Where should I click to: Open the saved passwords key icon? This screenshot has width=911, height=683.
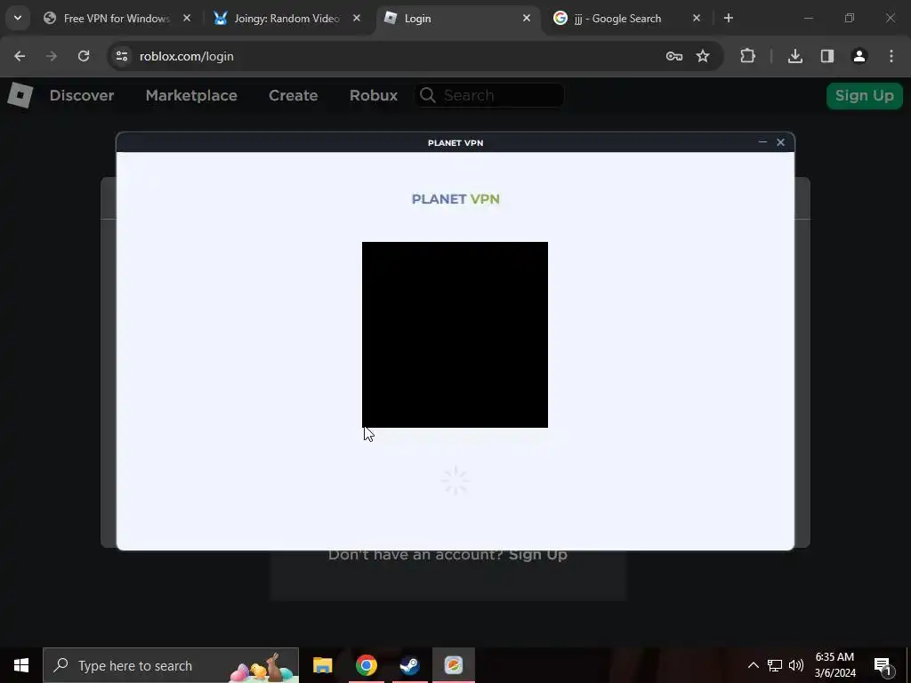674,56
